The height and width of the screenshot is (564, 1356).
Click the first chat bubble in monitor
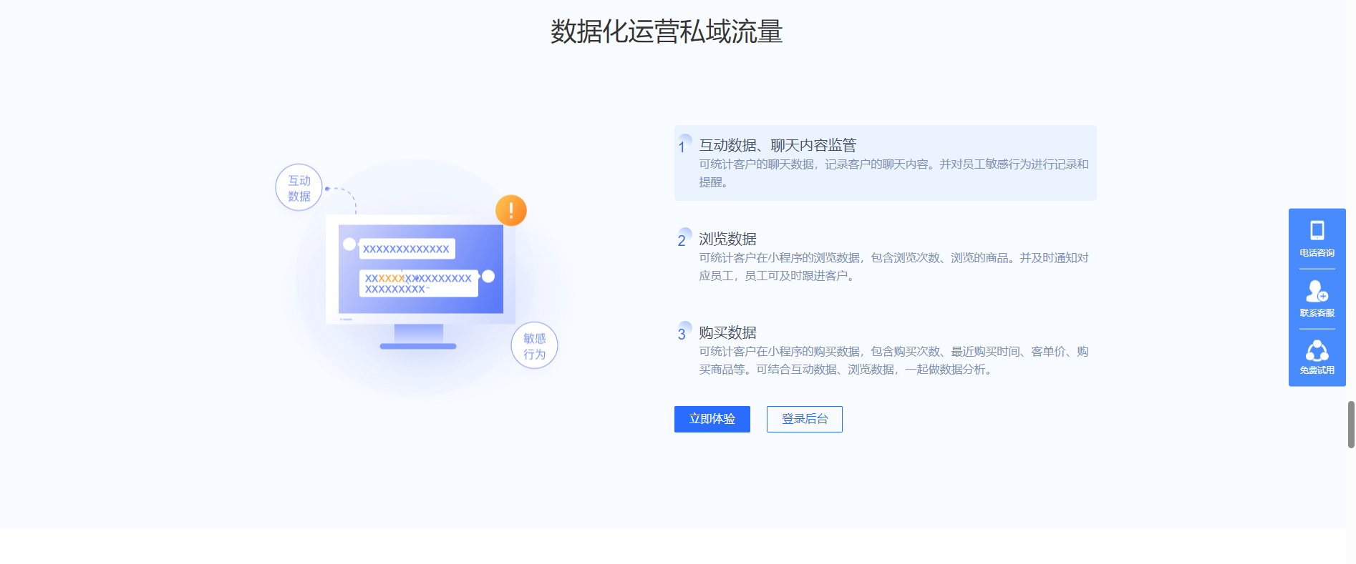pos(407,249)
